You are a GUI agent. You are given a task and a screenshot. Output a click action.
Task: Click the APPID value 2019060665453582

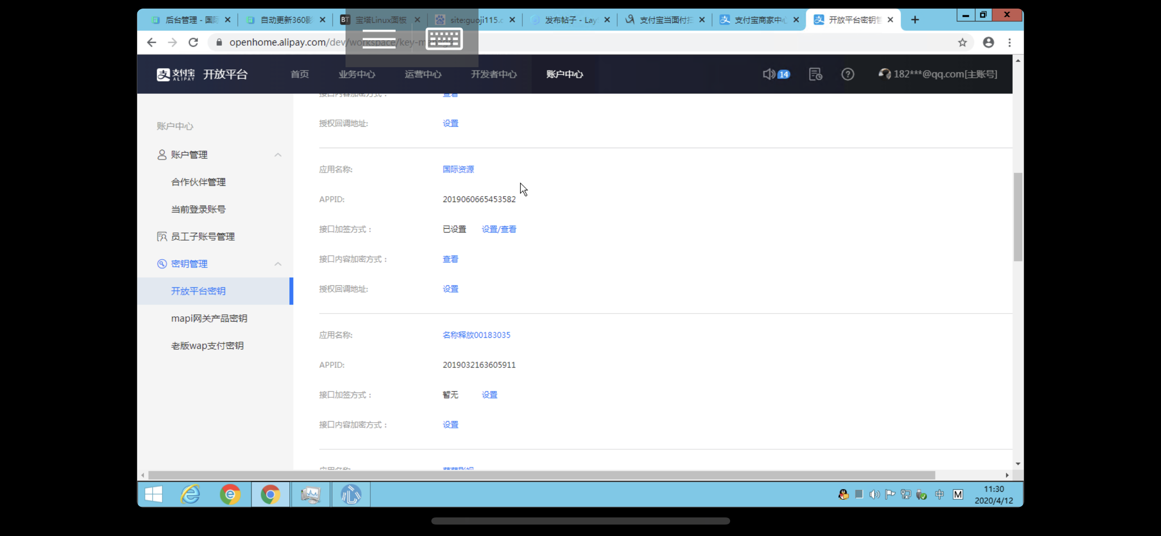pyautogui.click(x=479, y=199)
